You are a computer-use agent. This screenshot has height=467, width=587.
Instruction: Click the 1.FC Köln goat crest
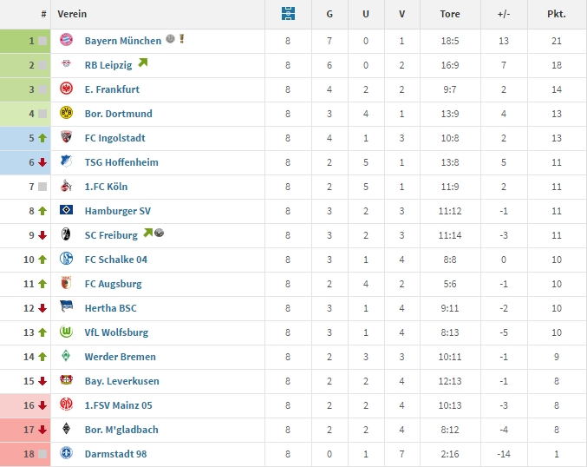66,187
